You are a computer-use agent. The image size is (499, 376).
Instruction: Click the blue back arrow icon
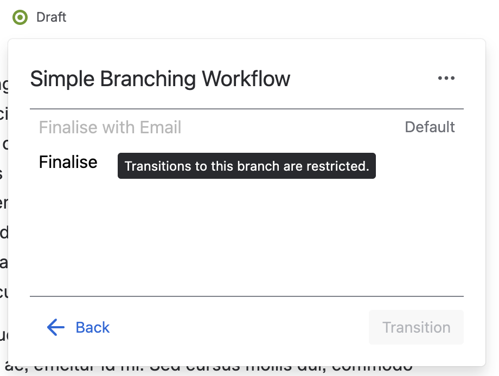pyautogui.click(x=56, y=327)
